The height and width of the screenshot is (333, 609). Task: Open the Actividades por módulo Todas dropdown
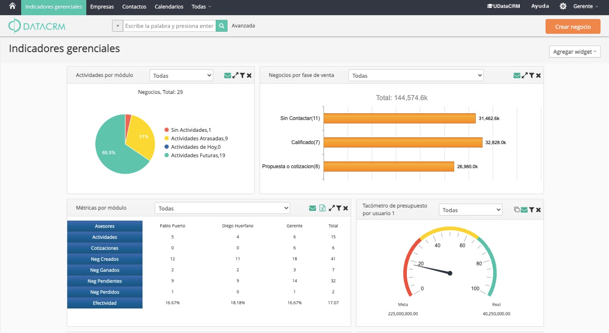181,76
